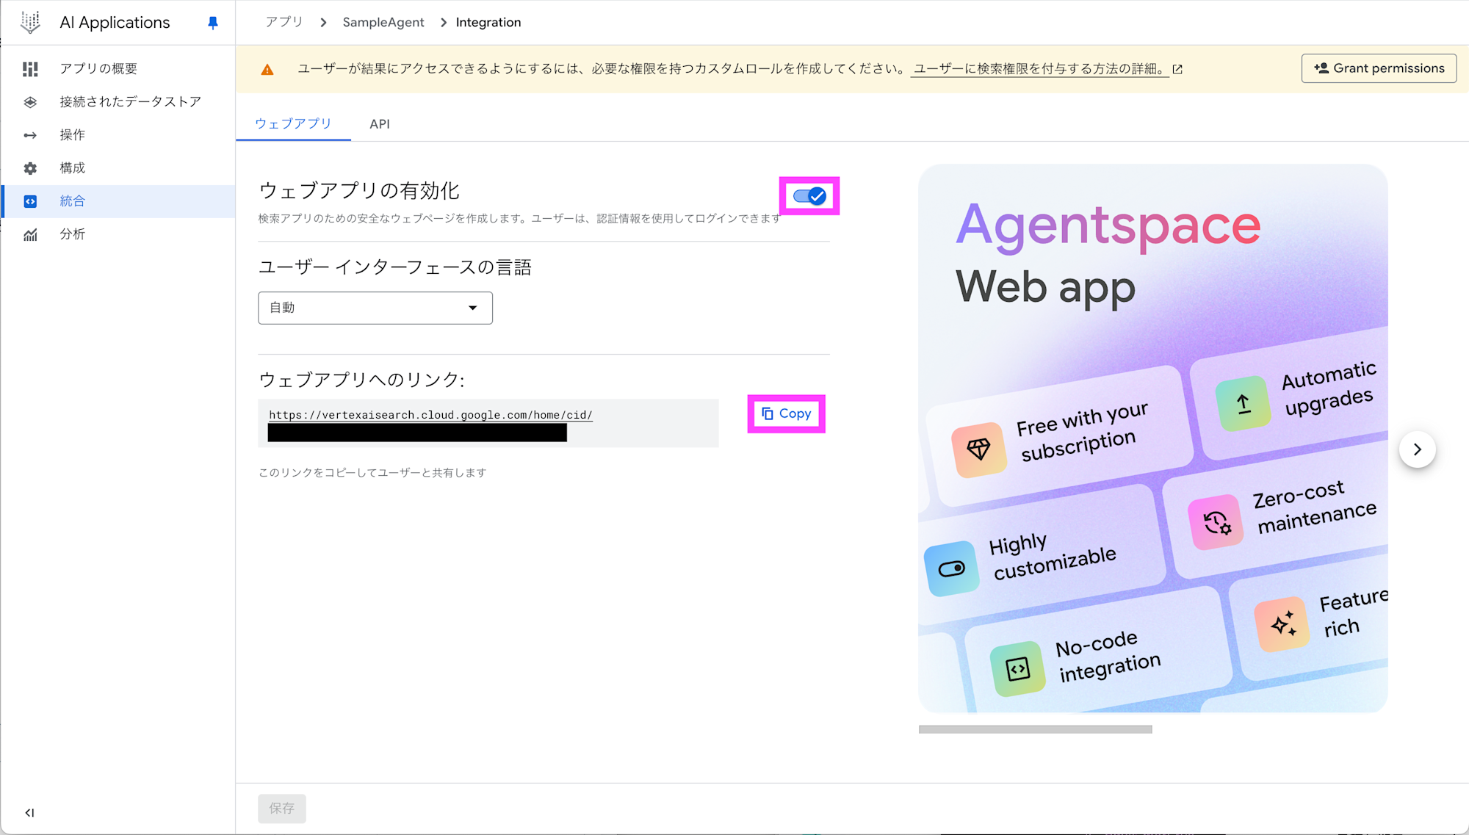Click the carousel horizontal scrollbar
The image size is (1469, 835).
click(x=1035, y=729)
